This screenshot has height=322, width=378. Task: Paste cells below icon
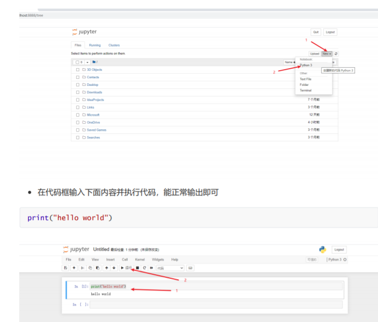tap(98, 268)
